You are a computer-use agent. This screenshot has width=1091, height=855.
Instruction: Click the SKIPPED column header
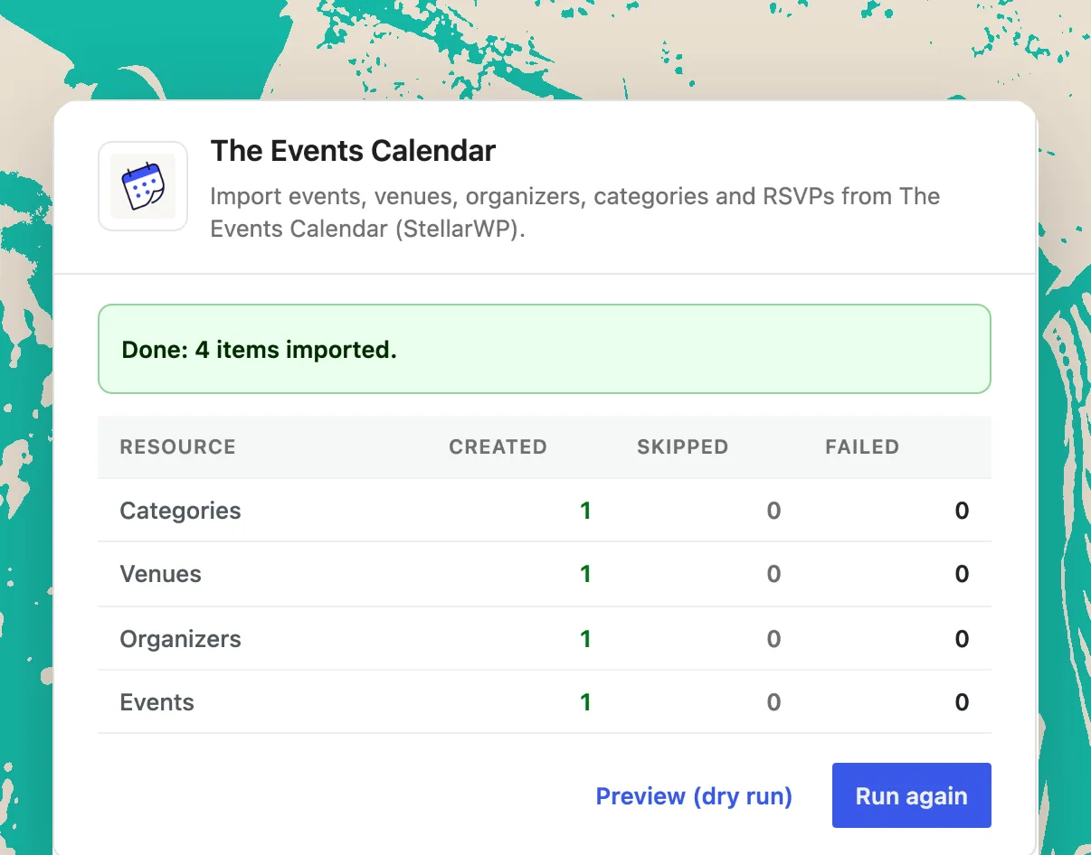(x=683, y=446)
